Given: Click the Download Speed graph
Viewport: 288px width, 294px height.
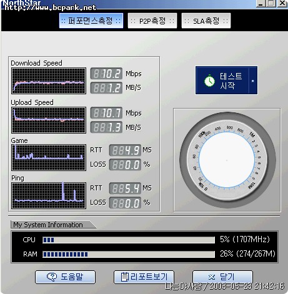Looking at the screenshot, I should [49, 81].
